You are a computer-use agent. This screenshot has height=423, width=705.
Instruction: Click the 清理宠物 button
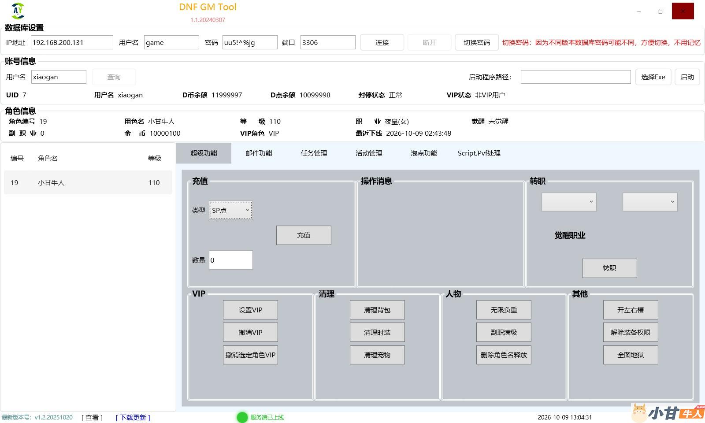[x=377, y=355]
